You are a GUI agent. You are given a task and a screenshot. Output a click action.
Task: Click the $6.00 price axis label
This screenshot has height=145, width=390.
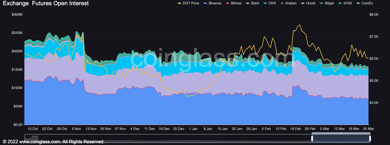coord(374,59)
